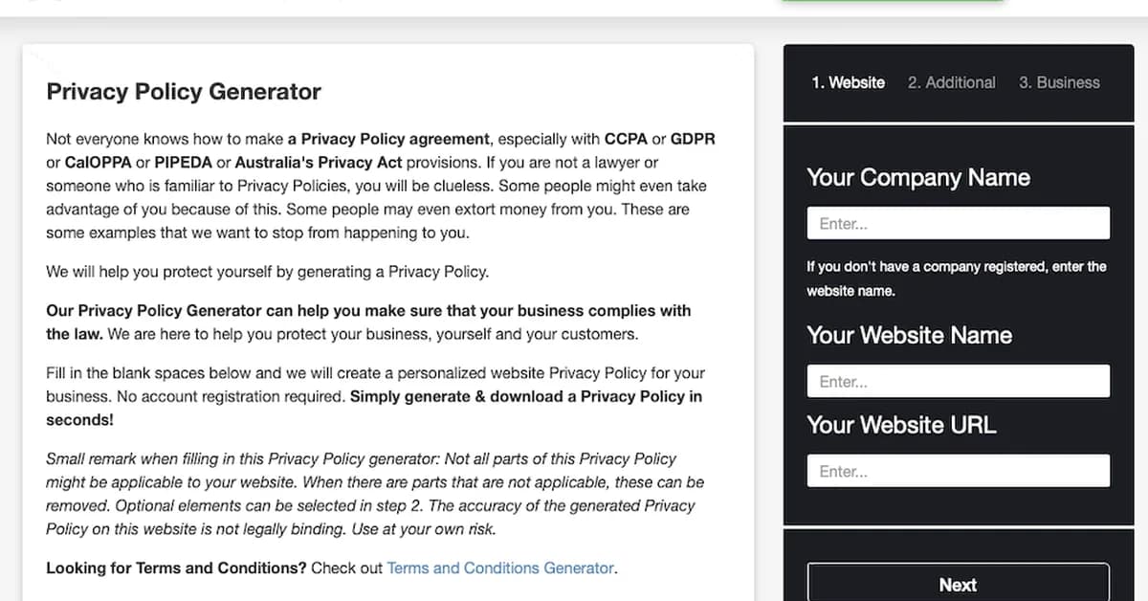Click the "Your Website Name" label

click(x=909, y=335)
